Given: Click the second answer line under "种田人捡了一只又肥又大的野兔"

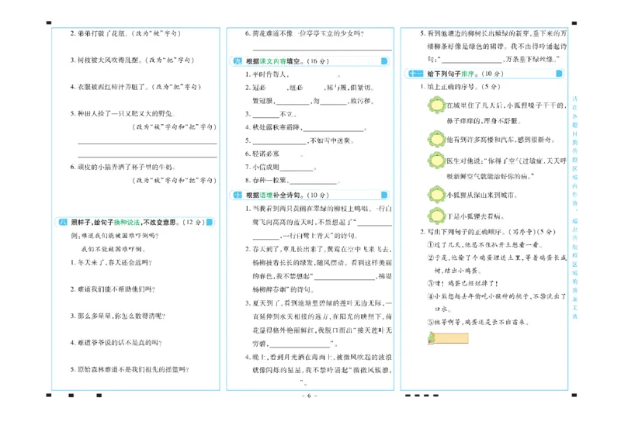Looking at the screenshot, I should pos(147,157).
